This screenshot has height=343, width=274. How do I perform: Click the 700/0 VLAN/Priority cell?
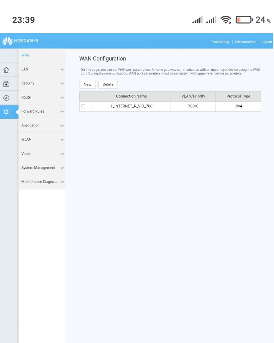coord(193,106)
